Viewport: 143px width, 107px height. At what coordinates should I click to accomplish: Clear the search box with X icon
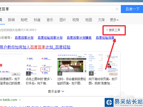click(117, 9)
